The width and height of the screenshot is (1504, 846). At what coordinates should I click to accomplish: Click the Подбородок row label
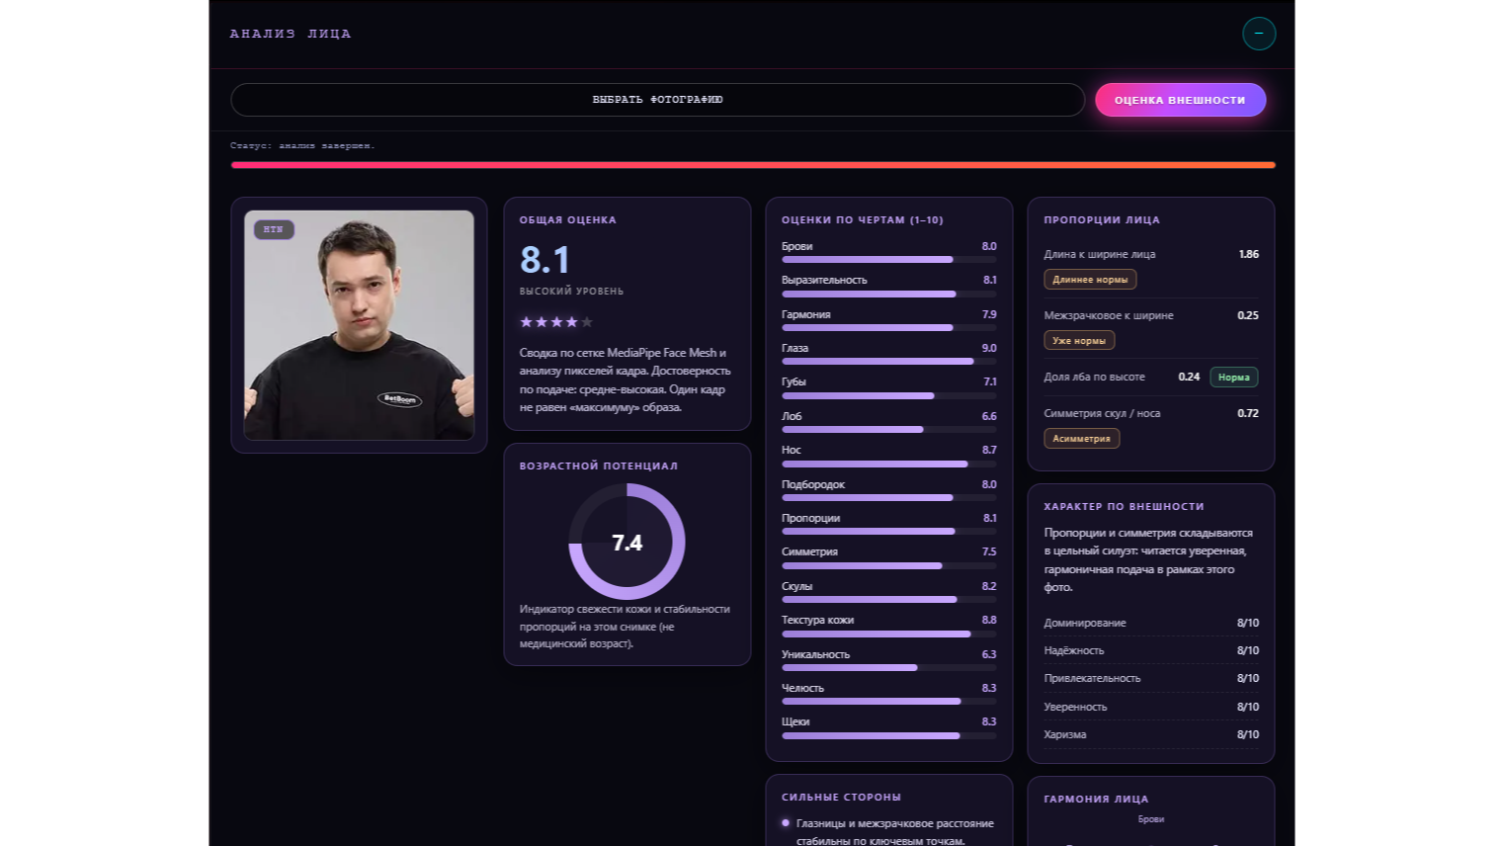[813, 484]
